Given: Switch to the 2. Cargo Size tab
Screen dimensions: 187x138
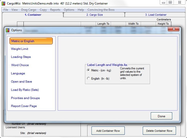Looking at the screenshot, I should 94,15.
